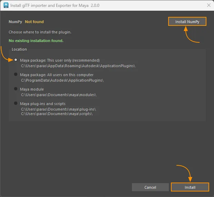The width and height of the screenshot is (214, 197).
Task: Close the glTF installer dialog
Action: coord(209,5)
